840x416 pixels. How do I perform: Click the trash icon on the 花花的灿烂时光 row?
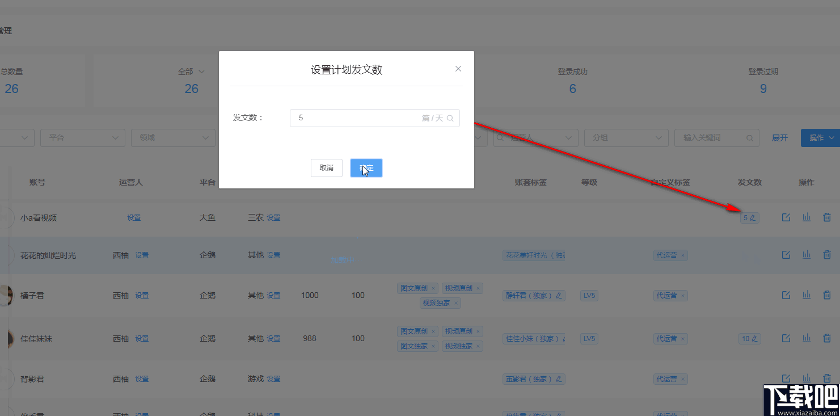click(x=827, y=255)
